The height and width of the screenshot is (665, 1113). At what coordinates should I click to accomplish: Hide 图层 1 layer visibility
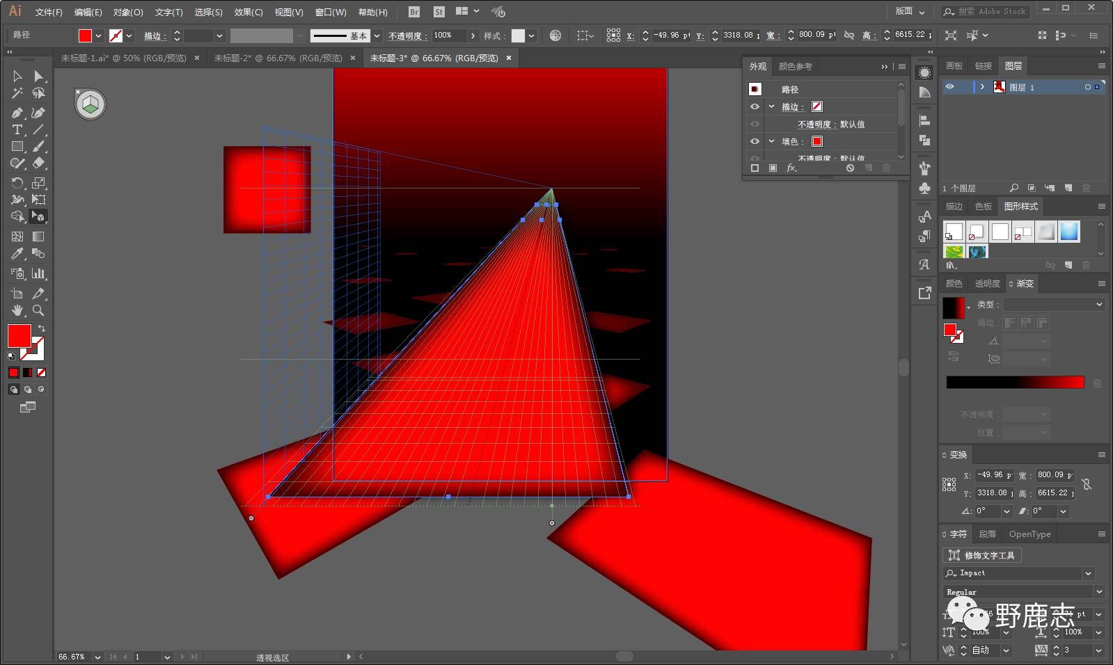coord(949,87)
